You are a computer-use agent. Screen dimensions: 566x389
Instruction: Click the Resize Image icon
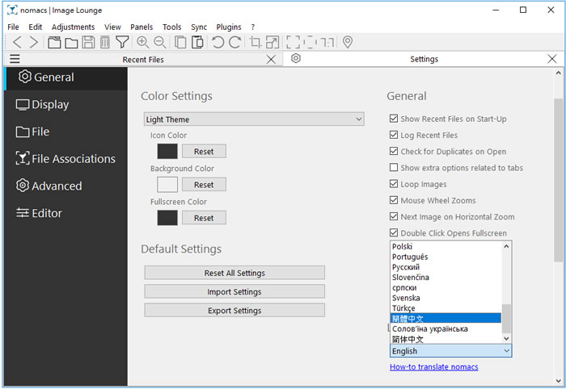pyautogui.click(x=272, y=42)
